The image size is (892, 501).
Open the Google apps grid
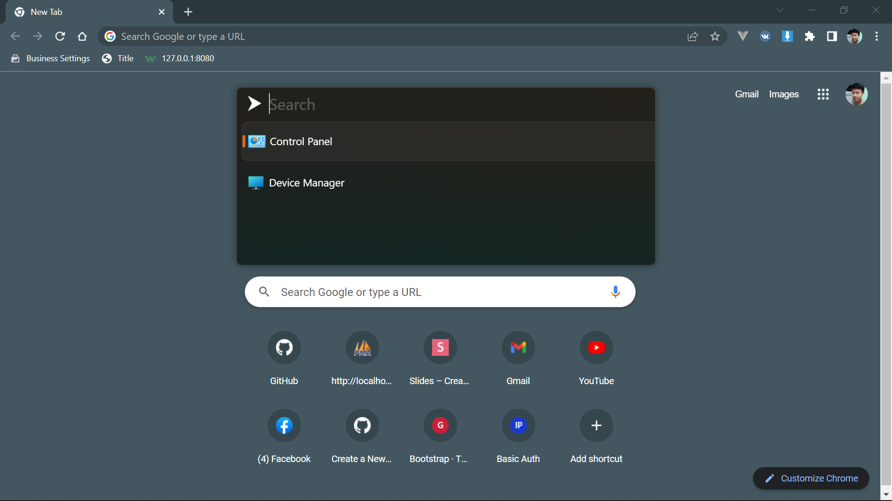[x=823, y=94]
